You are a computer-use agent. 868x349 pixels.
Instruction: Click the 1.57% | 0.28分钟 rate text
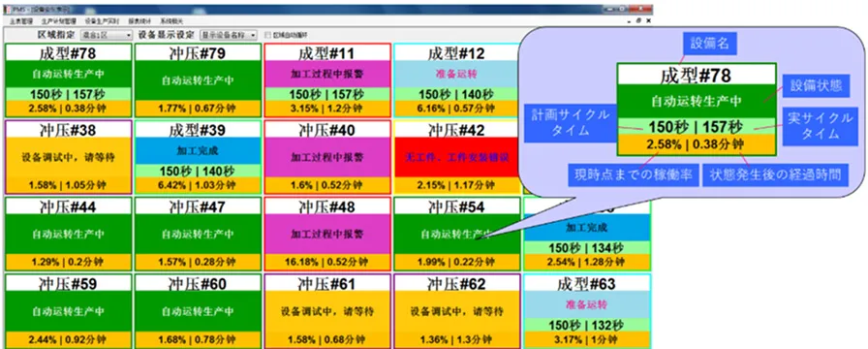[198, 262]
